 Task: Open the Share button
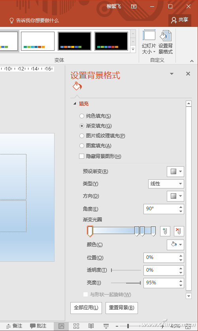tap(180, 20)
